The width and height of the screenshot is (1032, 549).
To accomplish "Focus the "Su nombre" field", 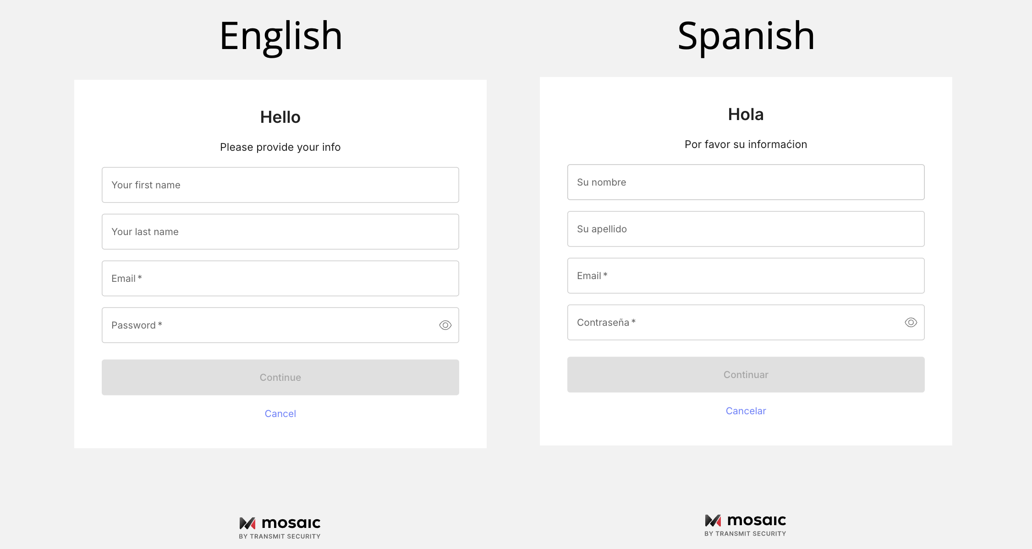I will click(x=746, y=182).
